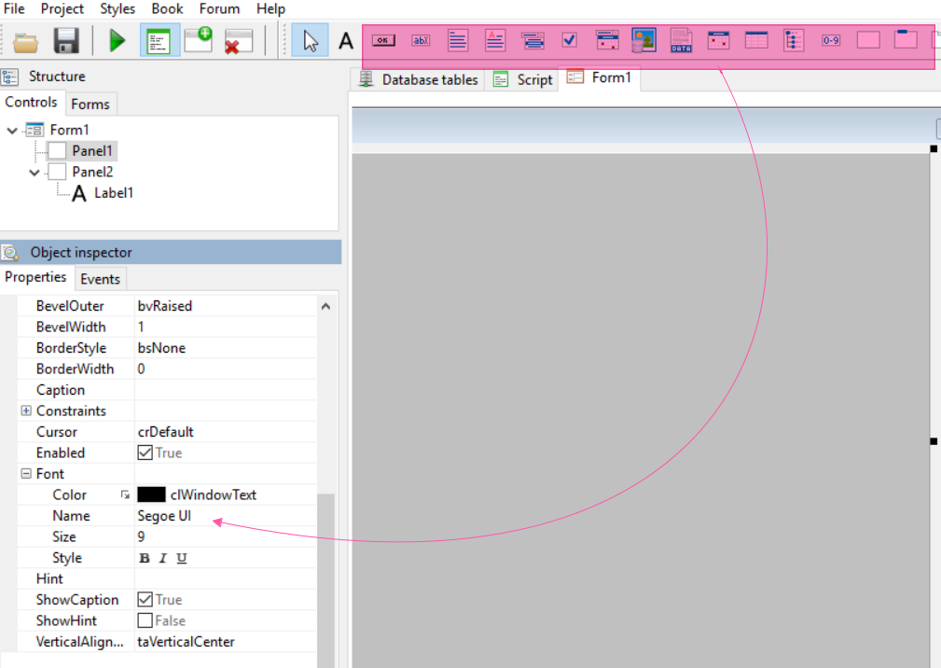Switch to the Database tables tab

point(419,80)
